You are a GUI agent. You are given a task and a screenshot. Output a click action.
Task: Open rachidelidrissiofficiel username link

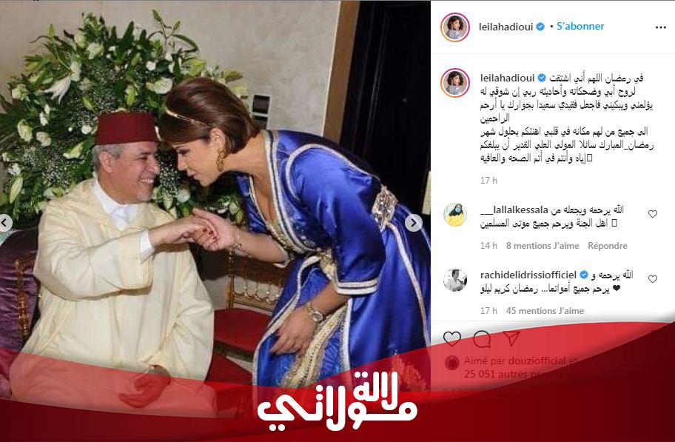pos(528,275)
